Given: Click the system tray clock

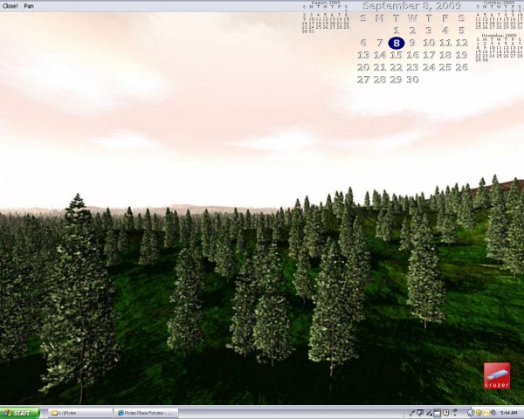Looking at the screenshot, I should tap(508, 412).
